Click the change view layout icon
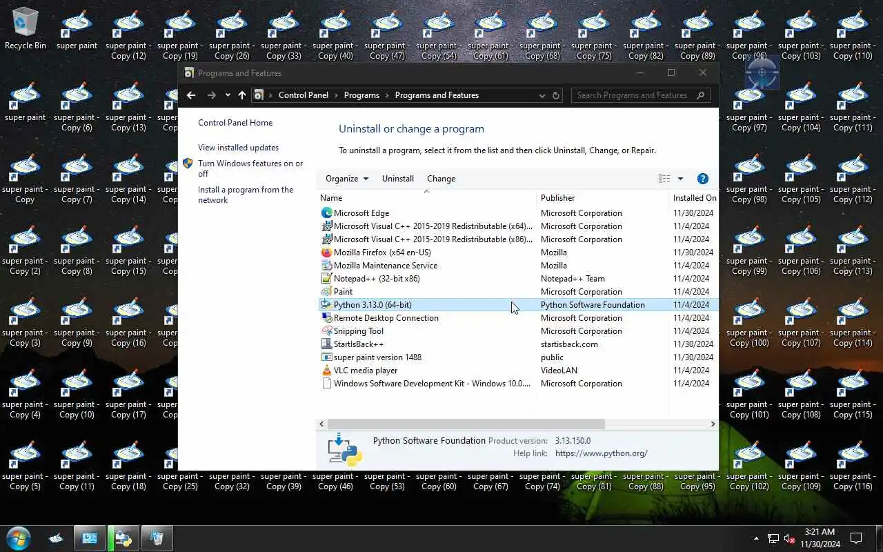883x552 pixels. coord(664,179)
